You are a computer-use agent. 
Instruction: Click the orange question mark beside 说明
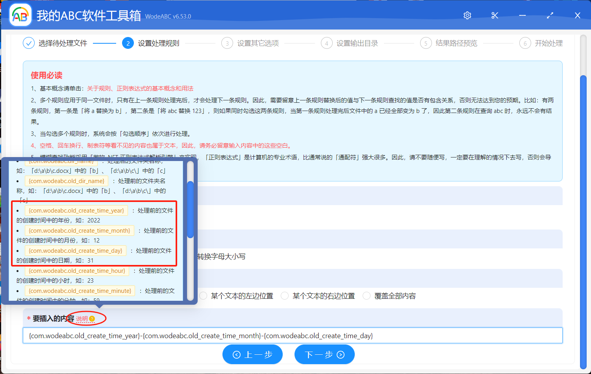tap(92, 319)
